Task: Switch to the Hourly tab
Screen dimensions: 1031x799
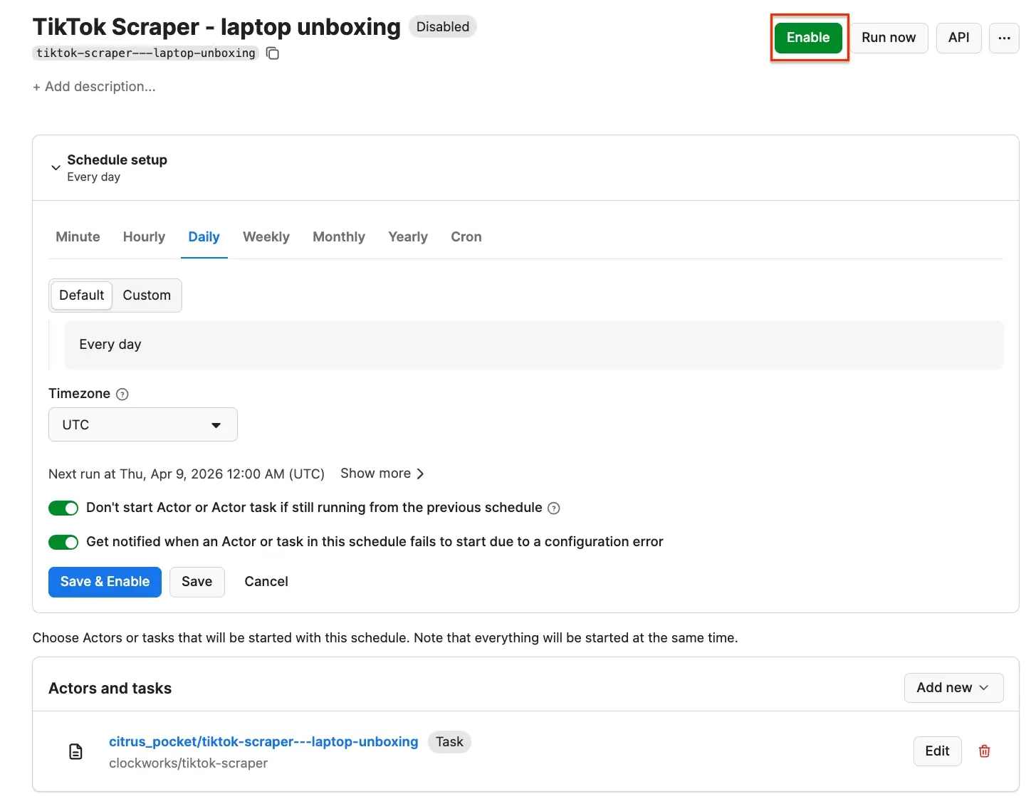Action: pos(144,237)
